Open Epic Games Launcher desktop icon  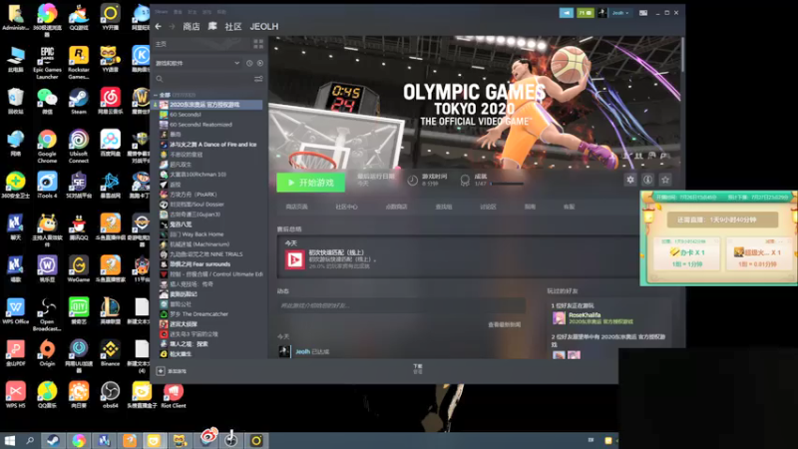tap(47, 63)
